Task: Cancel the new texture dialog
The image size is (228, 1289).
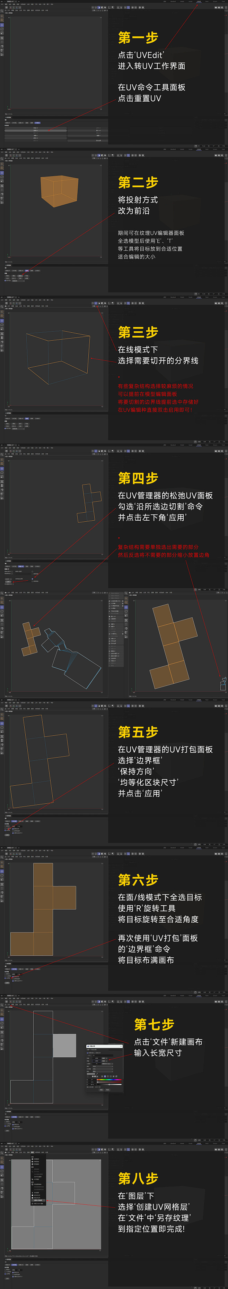Action: (107, 1090)
